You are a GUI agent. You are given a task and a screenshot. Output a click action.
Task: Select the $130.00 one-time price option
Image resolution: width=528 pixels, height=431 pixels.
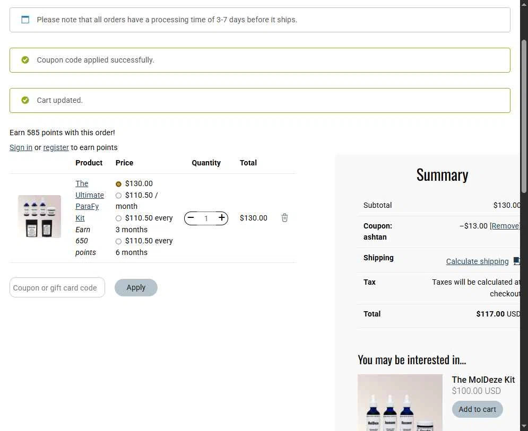tap(118, 184)
